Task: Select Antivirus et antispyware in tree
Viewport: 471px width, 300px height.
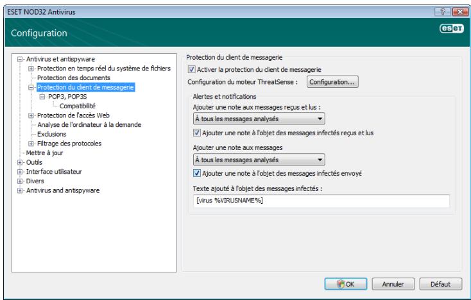Action: pos(60,59)
